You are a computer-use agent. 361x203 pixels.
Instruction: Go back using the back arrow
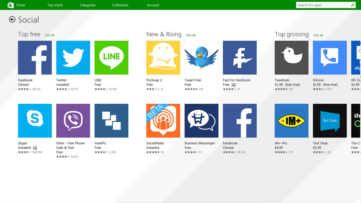click(x=12, y=19)
